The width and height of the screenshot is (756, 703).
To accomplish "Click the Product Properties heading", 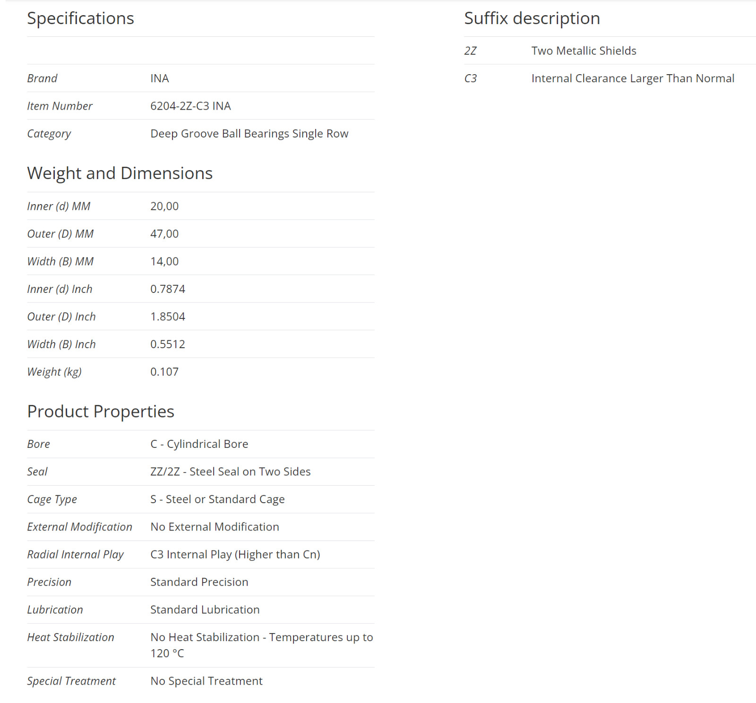I will coord(101,412).
